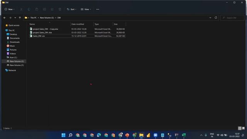
Task: Click ENG IN language indicator
Action: pos(212,135)
